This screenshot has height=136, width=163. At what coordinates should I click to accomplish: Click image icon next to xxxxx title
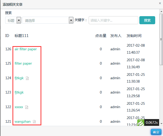tap(27, 107)
